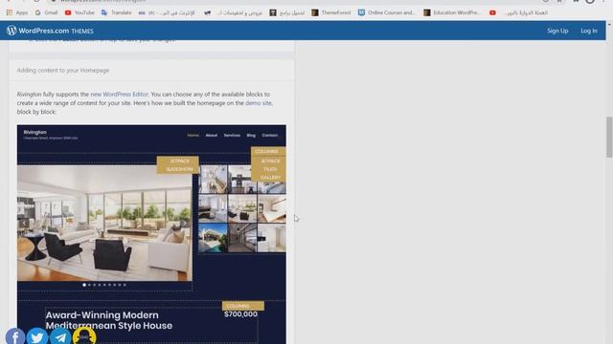The image size is (613, 344).
Task: Click Home in the Rivington demo menu
Action: pyautogui.click(x=193, y=136)
